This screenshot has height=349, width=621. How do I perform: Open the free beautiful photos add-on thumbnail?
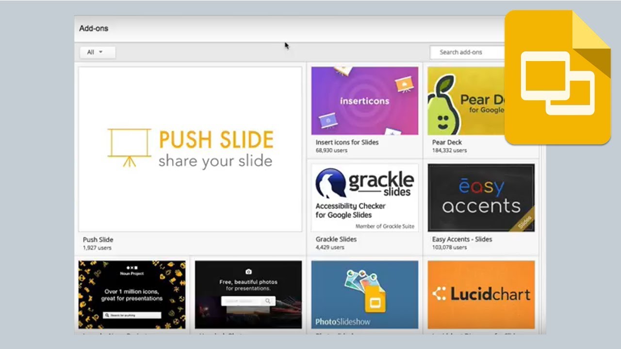pyautogui.click(x=248, y=295)
